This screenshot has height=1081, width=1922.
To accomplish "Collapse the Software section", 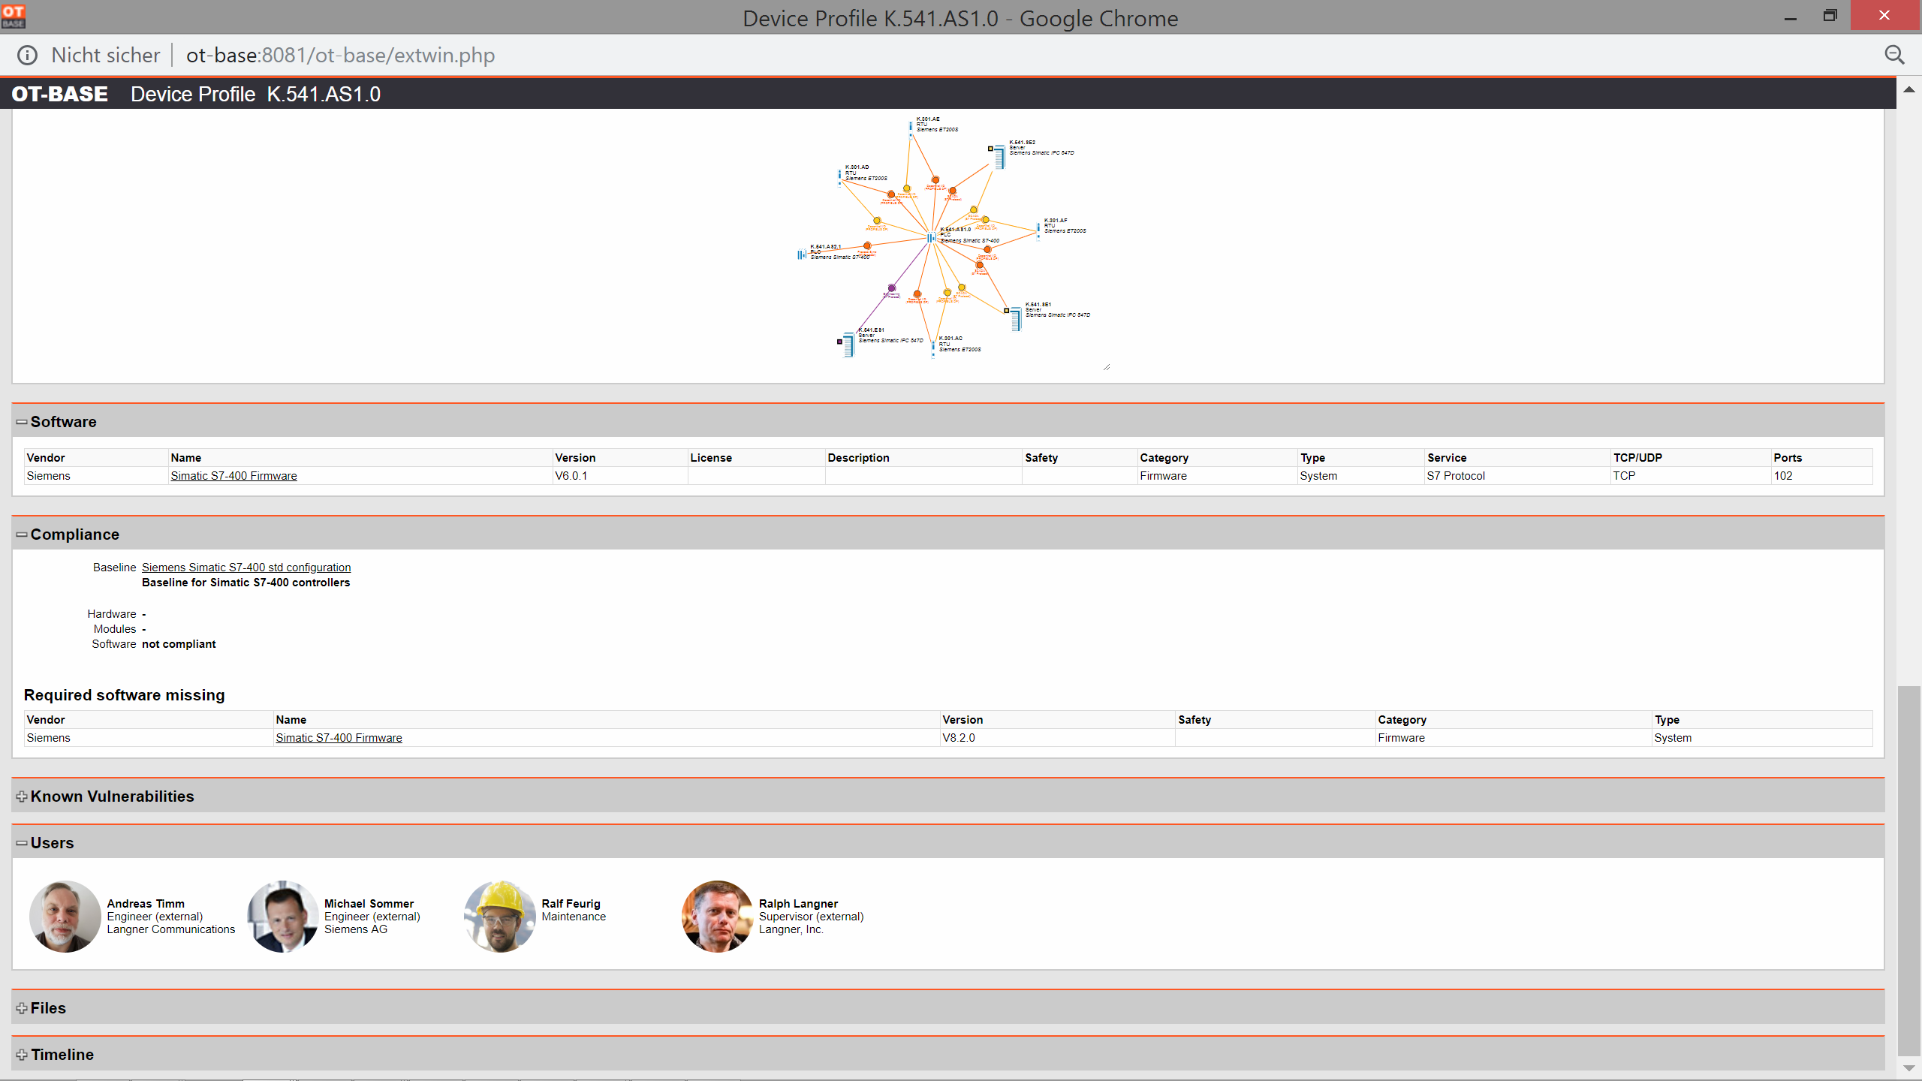I will click(22, 422).
